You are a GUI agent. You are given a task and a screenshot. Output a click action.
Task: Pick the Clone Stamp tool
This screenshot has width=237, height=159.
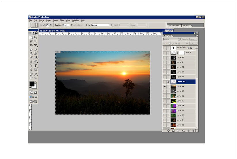coord(31,53)
